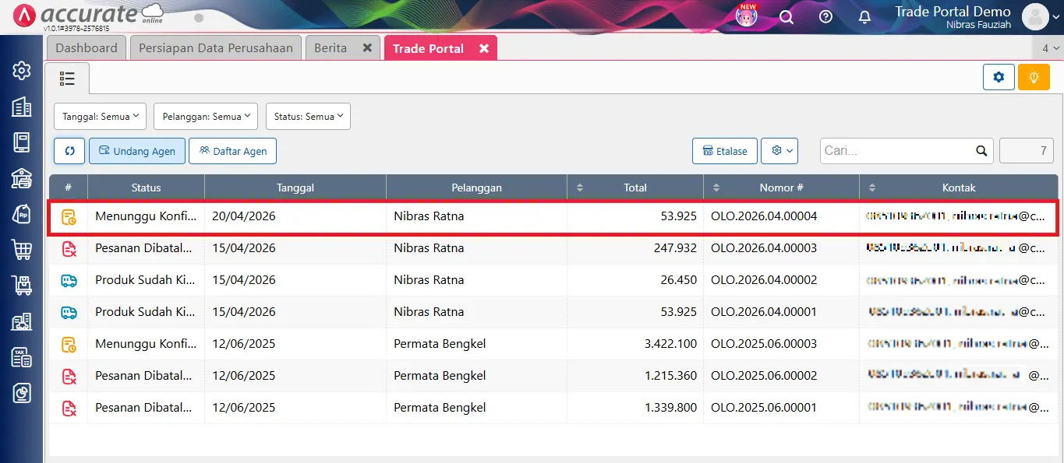1064x463 pixels.
Task: Open the Settings gear in left sidebar
Action: (22, 71)
